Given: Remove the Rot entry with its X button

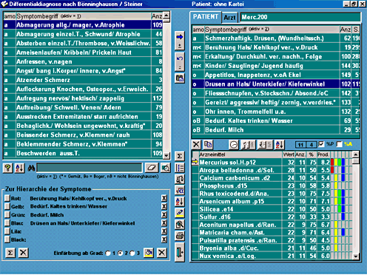Looking at the screenshot, I should (x=164, y=198).
